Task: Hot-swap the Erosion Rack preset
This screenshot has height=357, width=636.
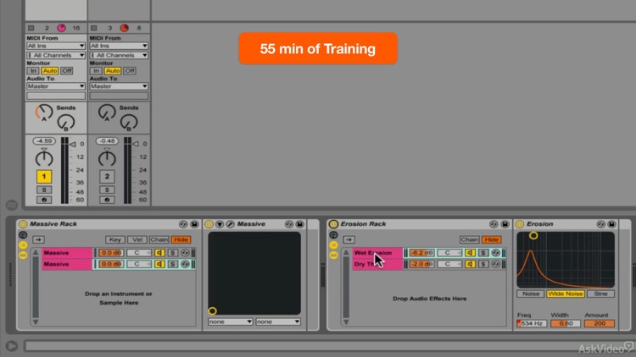Action: pos(494,224)
